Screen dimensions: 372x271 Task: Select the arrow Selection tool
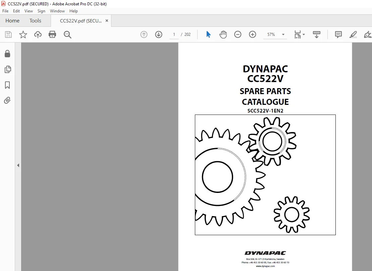208,35
